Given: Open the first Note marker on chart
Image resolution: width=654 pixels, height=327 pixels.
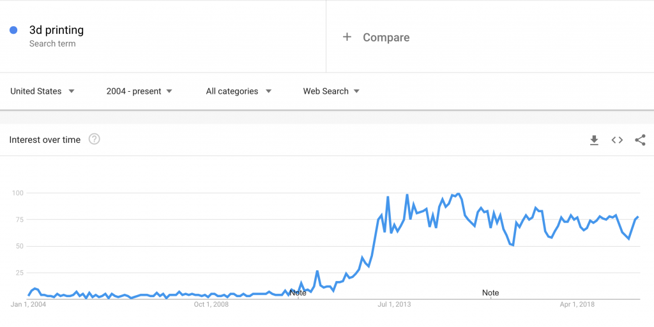Looking at the screenshot, I should pos(298,293).
